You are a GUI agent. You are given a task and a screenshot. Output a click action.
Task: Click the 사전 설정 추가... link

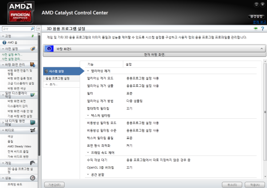coord(12,55)
